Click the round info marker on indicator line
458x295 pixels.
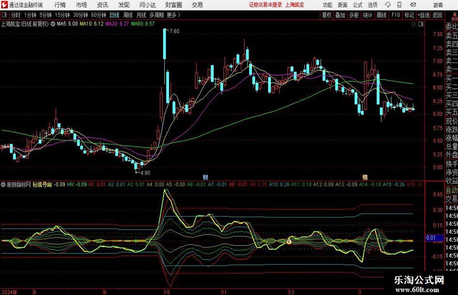[x=289, y=241]
